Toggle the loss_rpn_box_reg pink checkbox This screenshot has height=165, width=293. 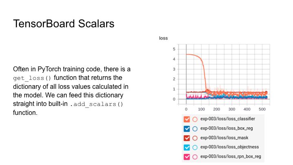[x=187, y=157]
